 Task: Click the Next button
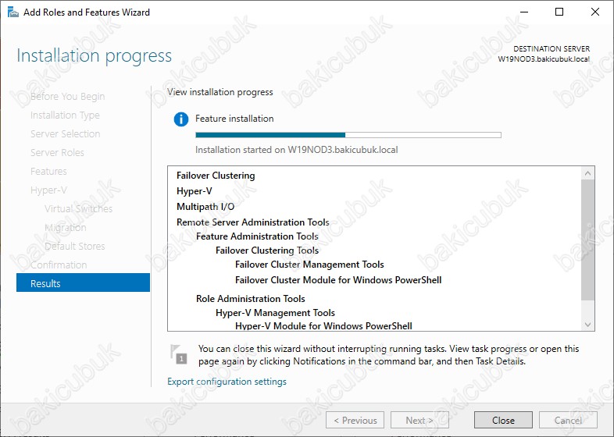419,420
